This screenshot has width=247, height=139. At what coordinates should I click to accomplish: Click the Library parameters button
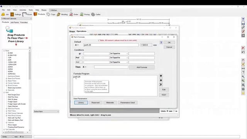pos(81,103)
